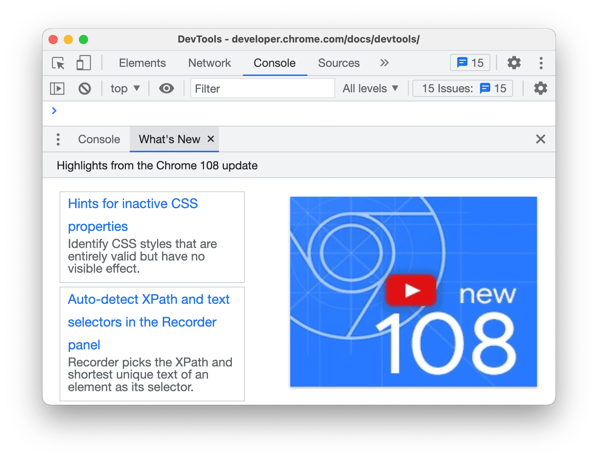This screenshot has height=461, width=598.
Task: Click the issues counter badge in top toolbar
Action: [x=470, y=63]
